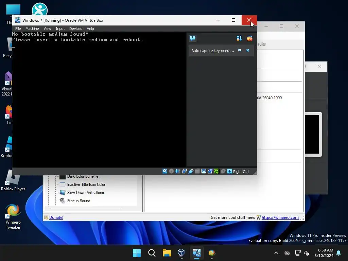Maximize the Windows 7 VM window

233,20
